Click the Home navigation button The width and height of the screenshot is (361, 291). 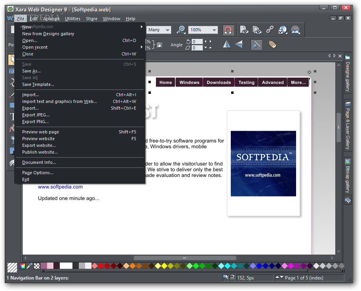[x=165, y=82]
